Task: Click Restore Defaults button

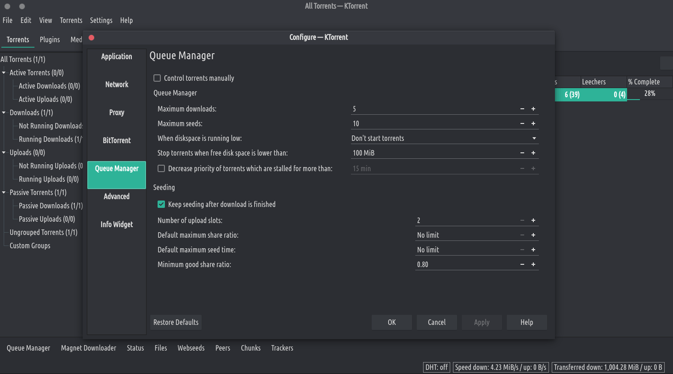Action: [176, 322]
